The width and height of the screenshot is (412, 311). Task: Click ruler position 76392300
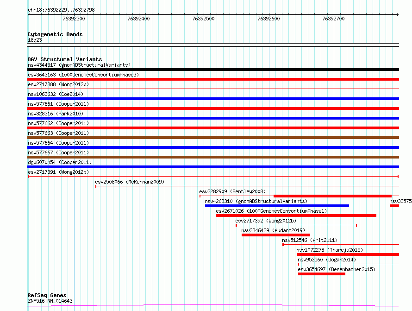pyautogui.click(x=74, y=19)
